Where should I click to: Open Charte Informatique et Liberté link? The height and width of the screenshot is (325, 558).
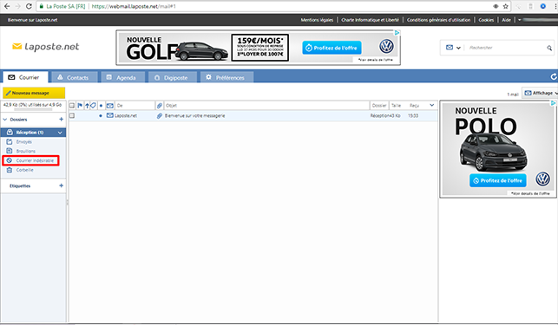(370, 20)
